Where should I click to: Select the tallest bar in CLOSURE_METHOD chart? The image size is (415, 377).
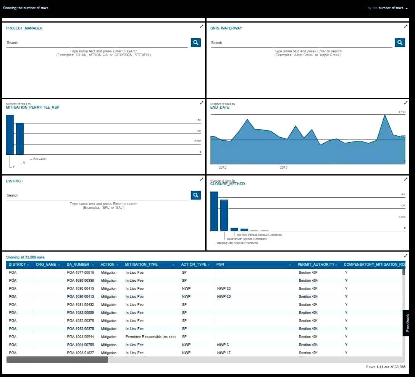coord(214,211)
